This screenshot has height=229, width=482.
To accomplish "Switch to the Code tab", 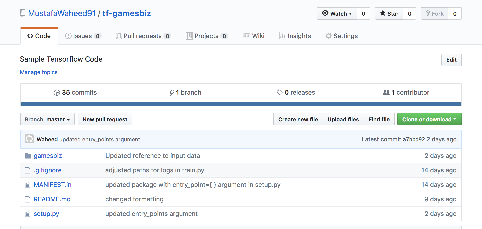I will pyautogui.click(x=39, y=36).
